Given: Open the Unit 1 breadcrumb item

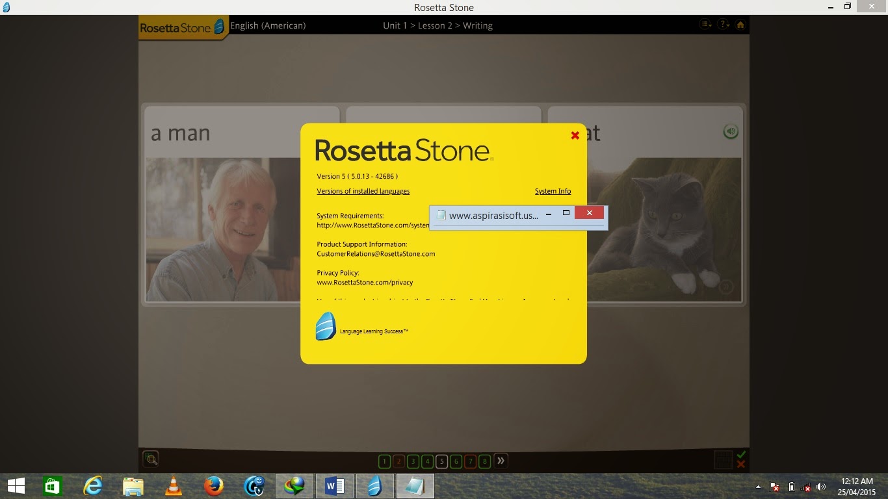Looking at the screenshot, I should (x=395, y=25).
